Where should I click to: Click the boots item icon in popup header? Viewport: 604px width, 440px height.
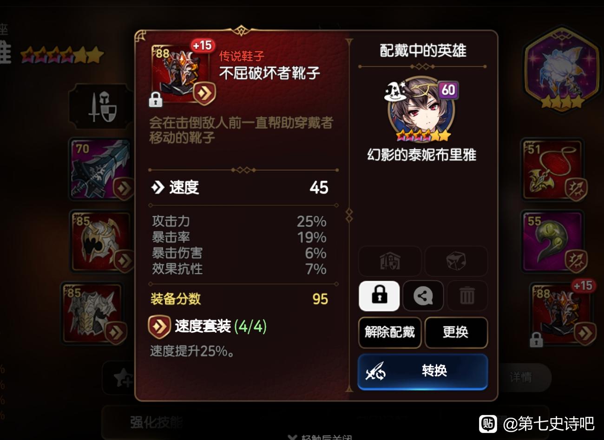181,74
